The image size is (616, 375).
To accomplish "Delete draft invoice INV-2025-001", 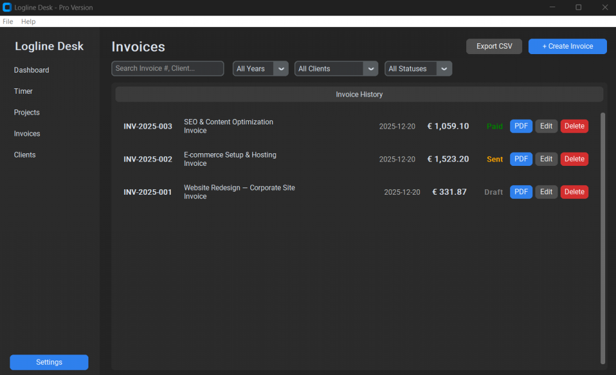I will pyautogui.click(x=574, y=192).
